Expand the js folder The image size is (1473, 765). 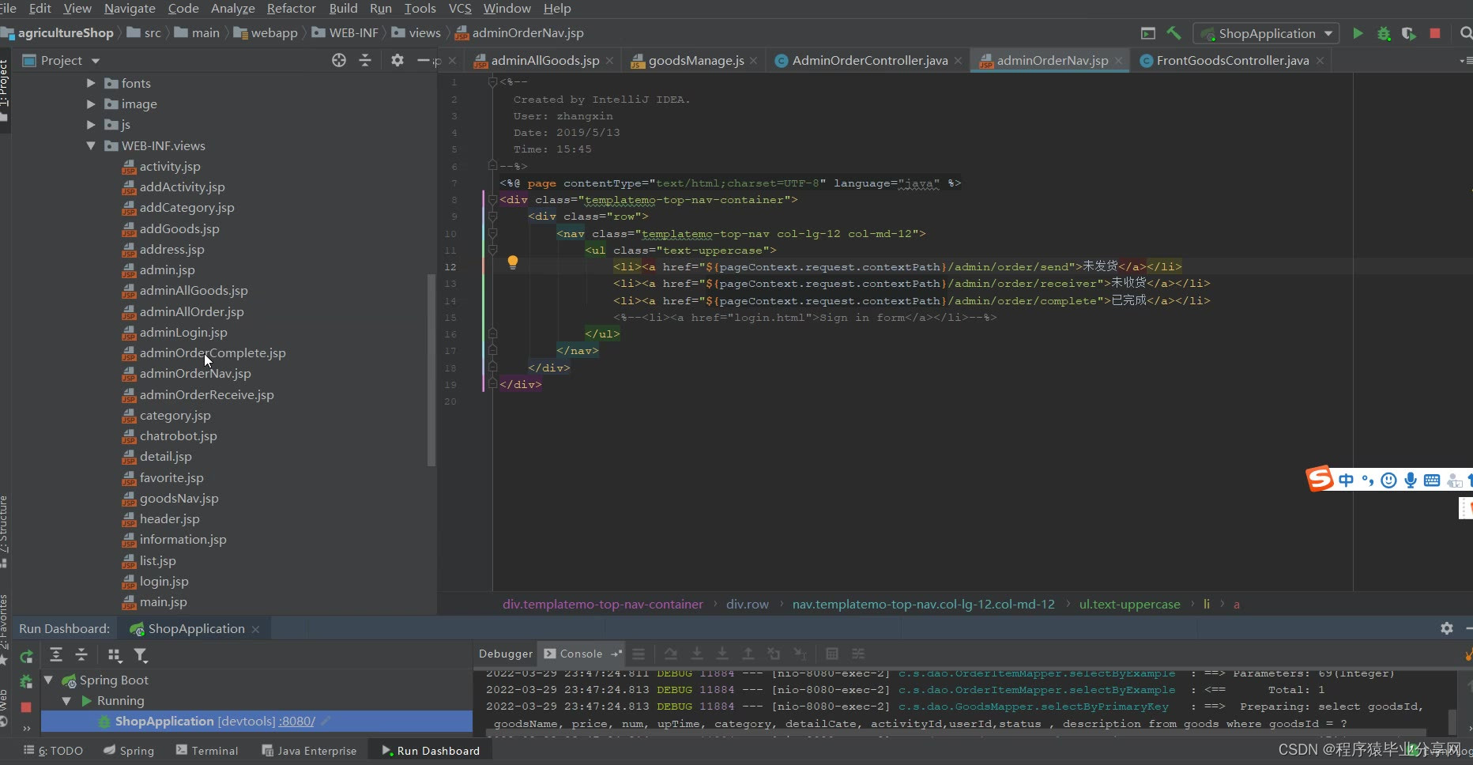(x=91, y=125)
